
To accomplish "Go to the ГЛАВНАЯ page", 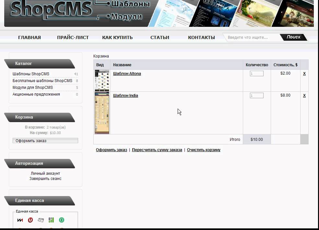I will point(30,37).
